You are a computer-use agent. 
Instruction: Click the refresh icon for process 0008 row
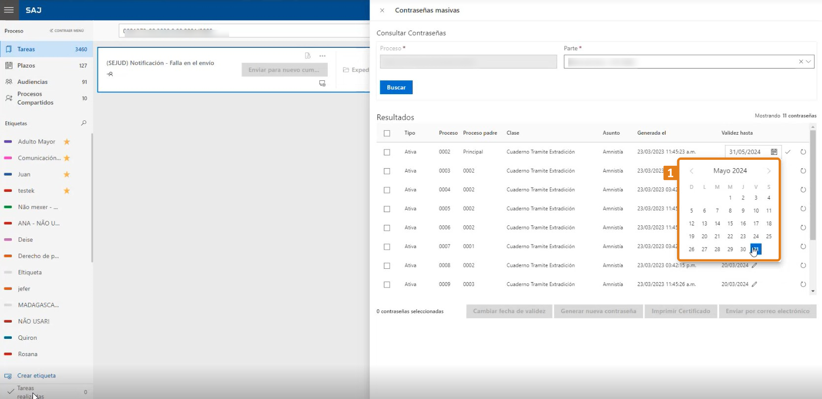coord(803,265)
